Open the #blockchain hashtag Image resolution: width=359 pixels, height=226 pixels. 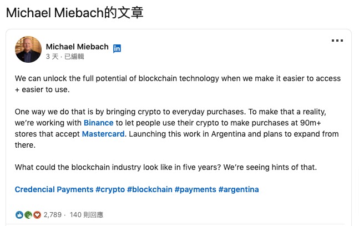point(150,189)
